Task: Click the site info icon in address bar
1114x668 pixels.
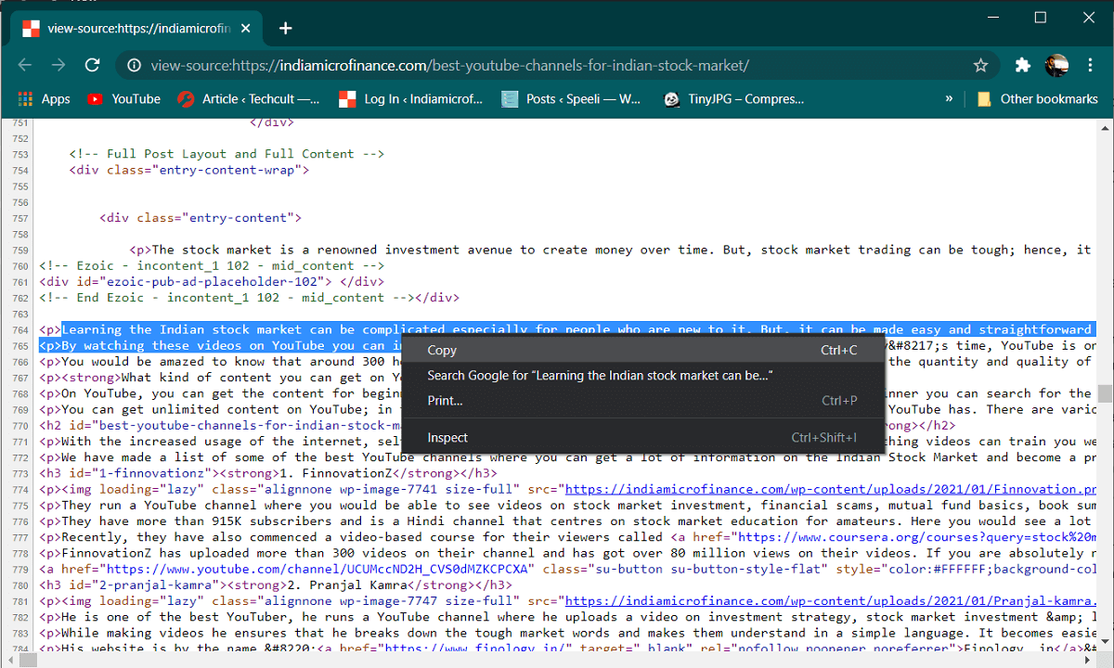Action: [x=134, y=66]
